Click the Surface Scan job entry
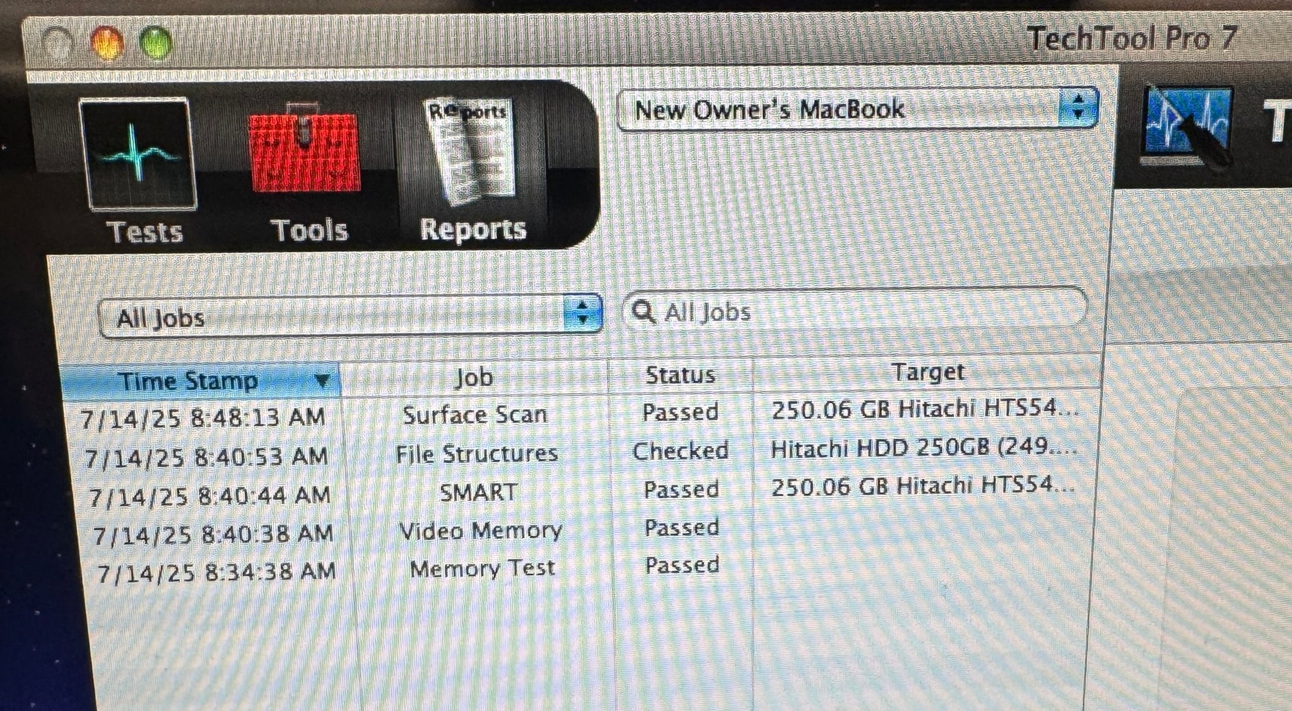 [x=475, y=414]
